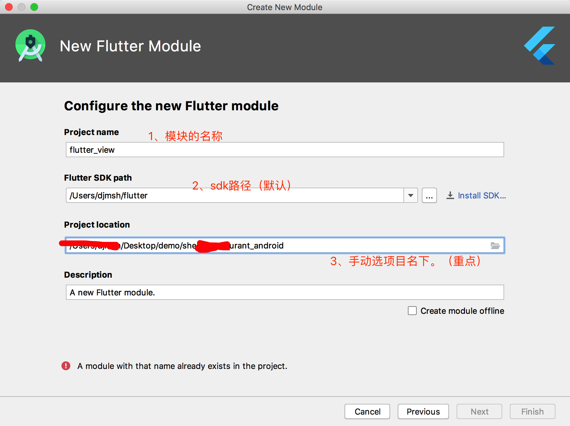Image resolution: width=570 pixels, height=426 pixels.
Task: Click the Cancel button
Action: point(367,411)
